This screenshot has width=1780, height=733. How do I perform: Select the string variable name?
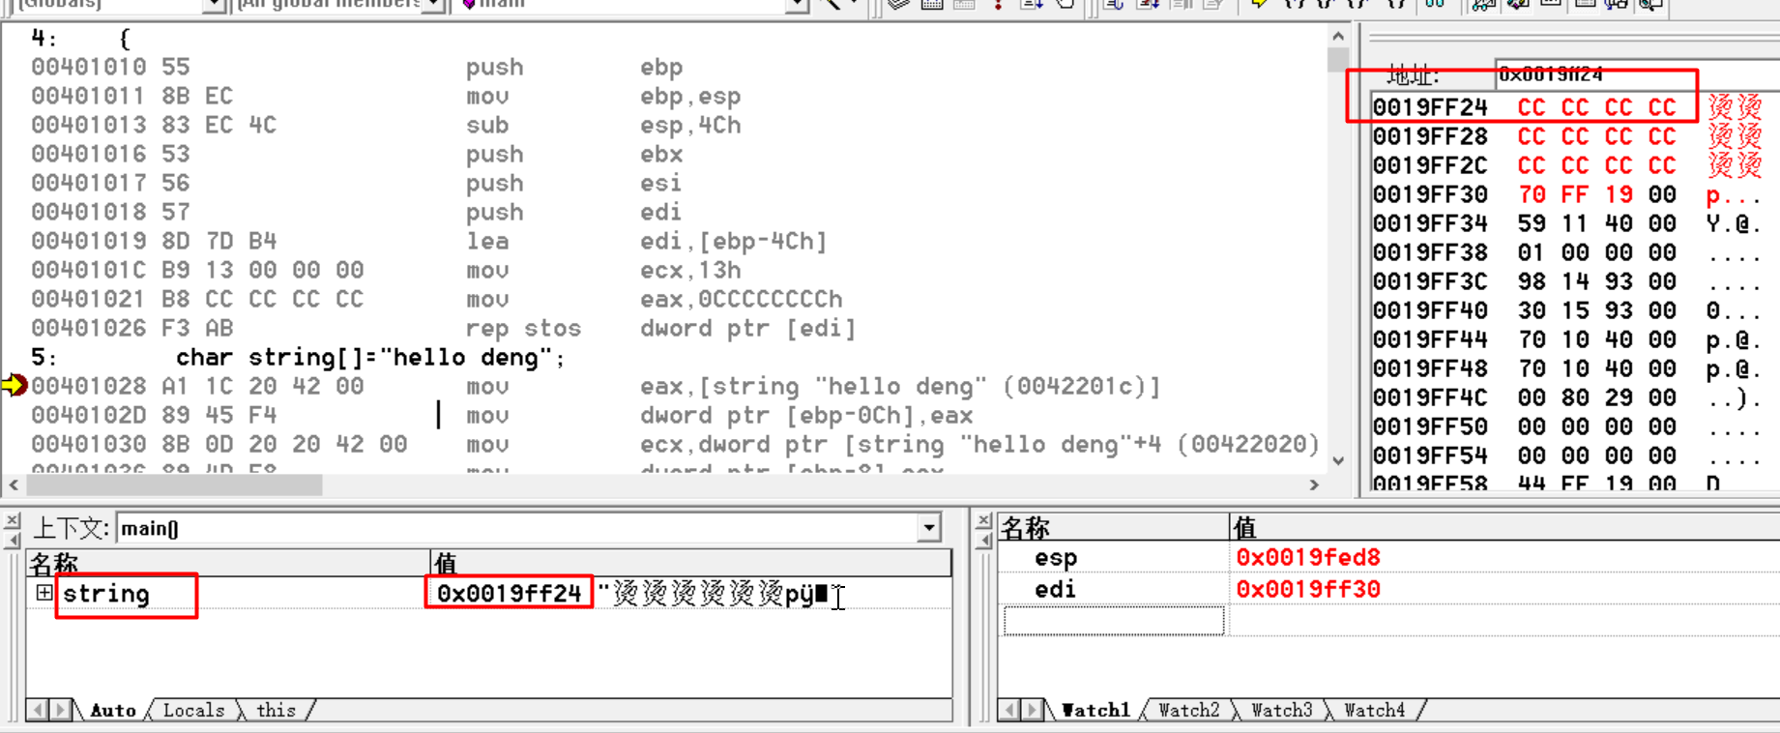[x=106, y=594]
